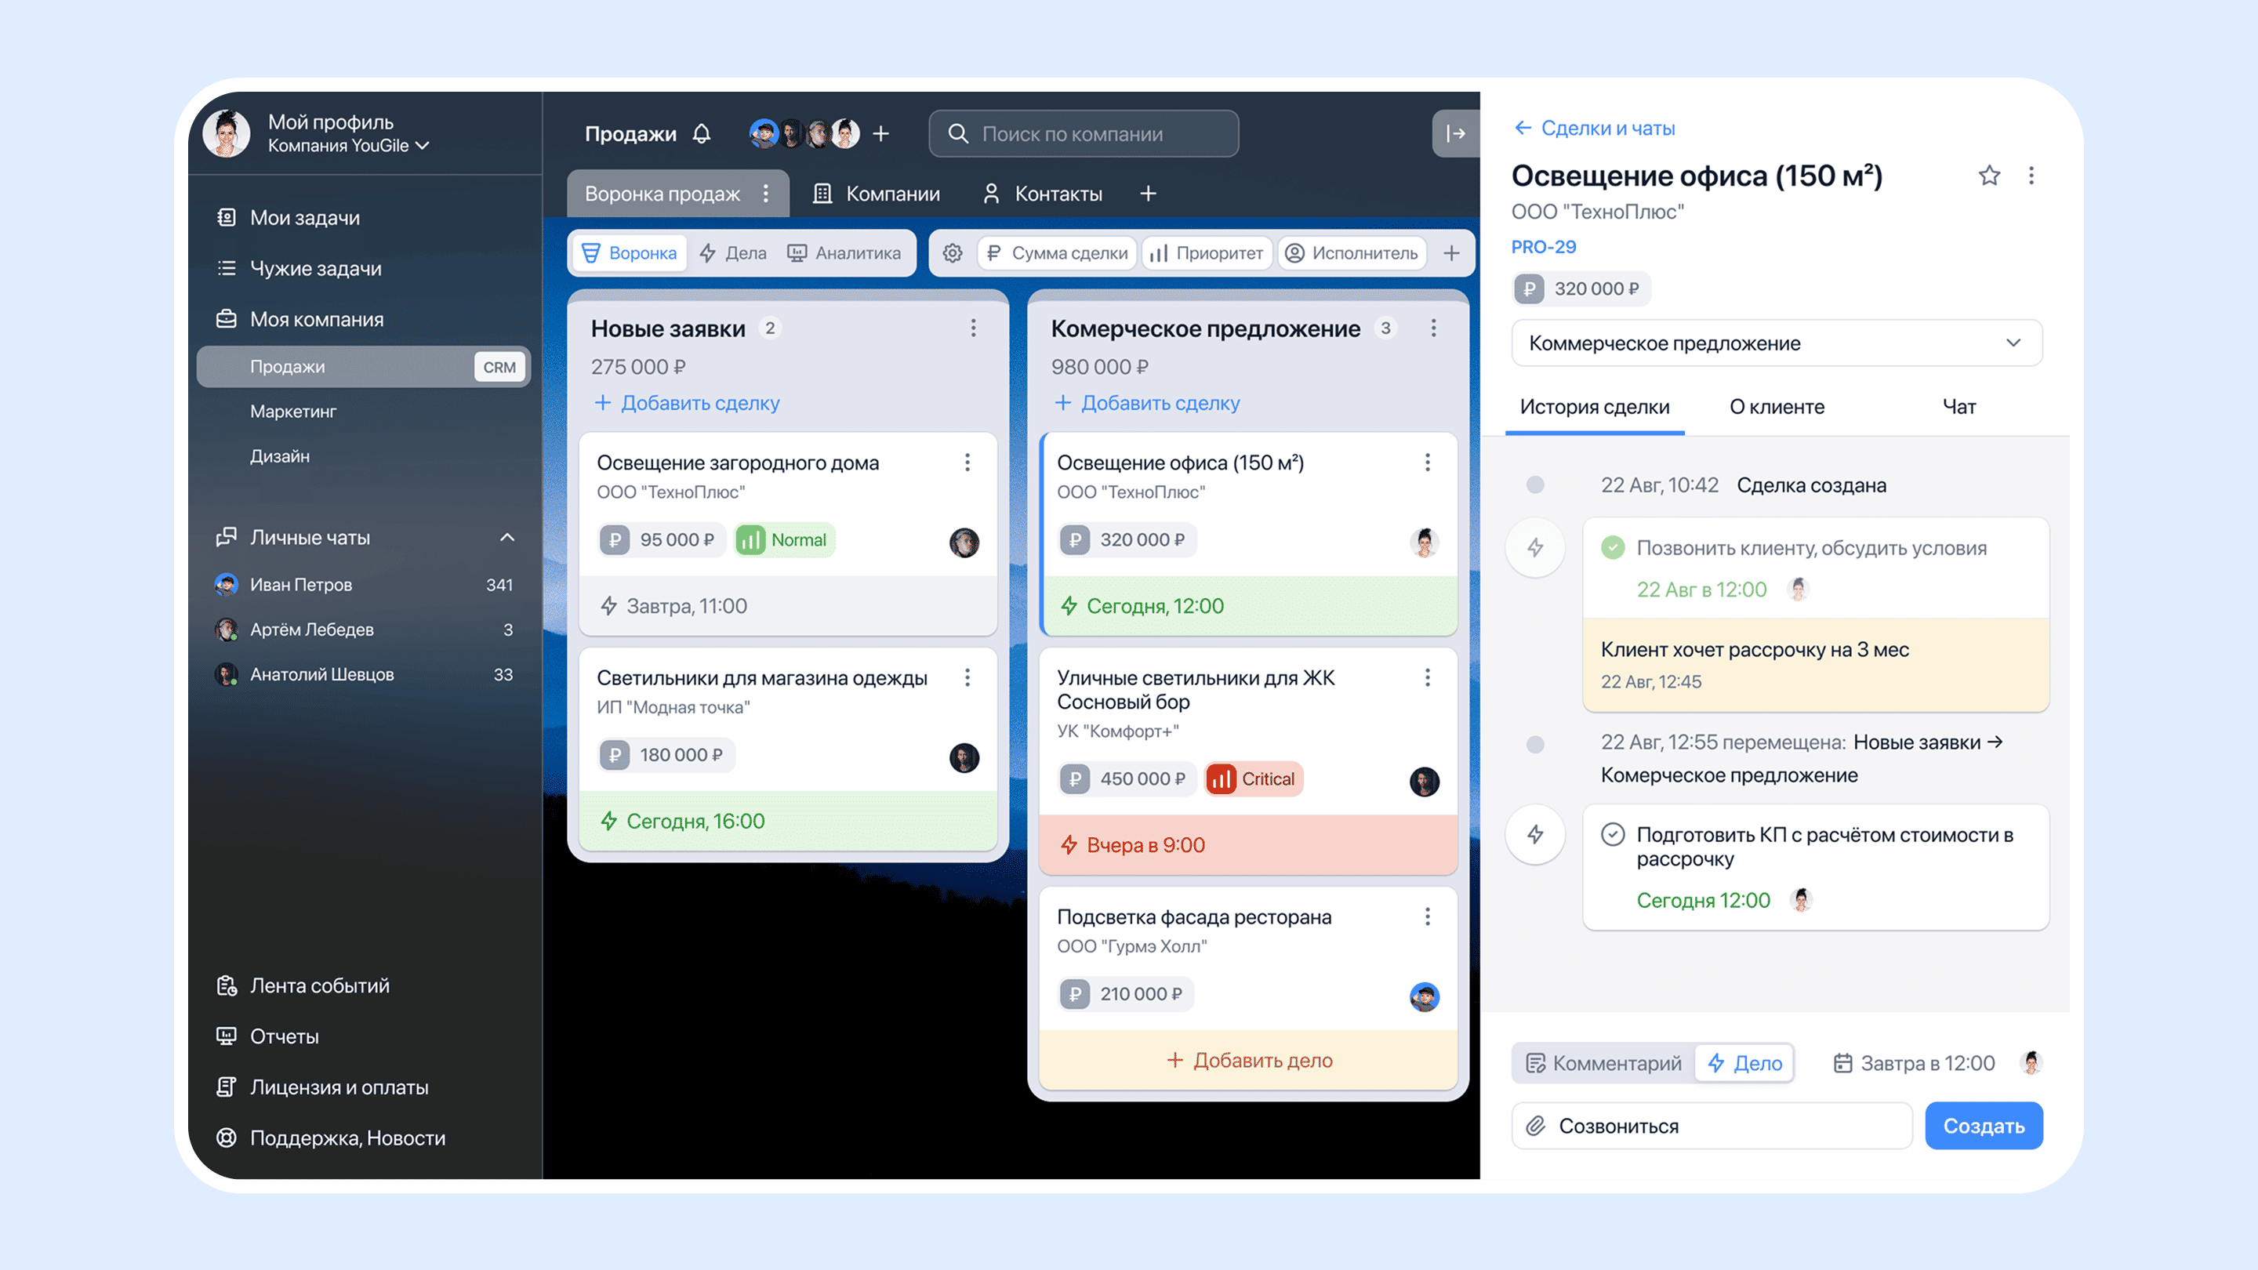
Task: Open the Маркетинг project
Action: [292, 411]
